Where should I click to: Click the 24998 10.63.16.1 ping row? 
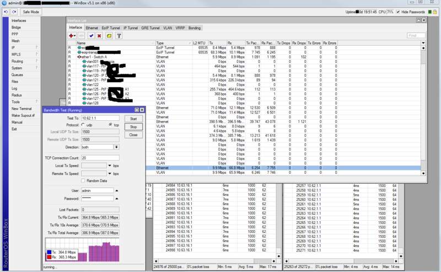tap(215, 250)
